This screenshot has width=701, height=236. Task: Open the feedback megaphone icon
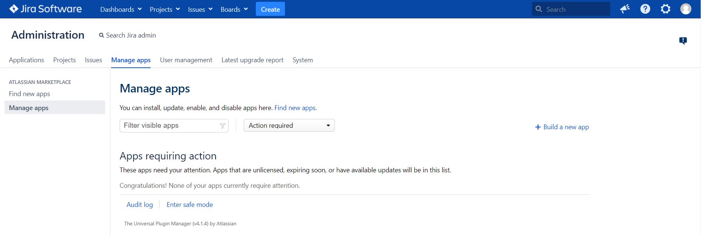point(625,9)
